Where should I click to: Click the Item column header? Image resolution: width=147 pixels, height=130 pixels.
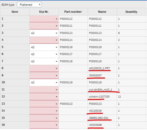(15, 12)
